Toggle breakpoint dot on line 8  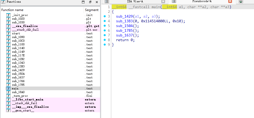(x=105, y=40)
